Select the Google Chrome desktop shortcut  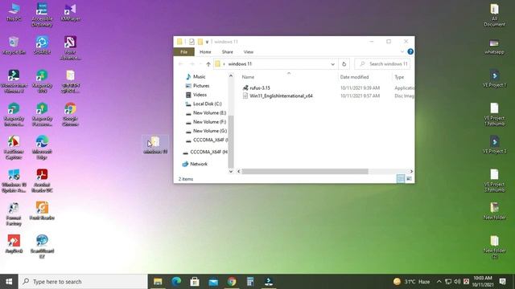70,114
